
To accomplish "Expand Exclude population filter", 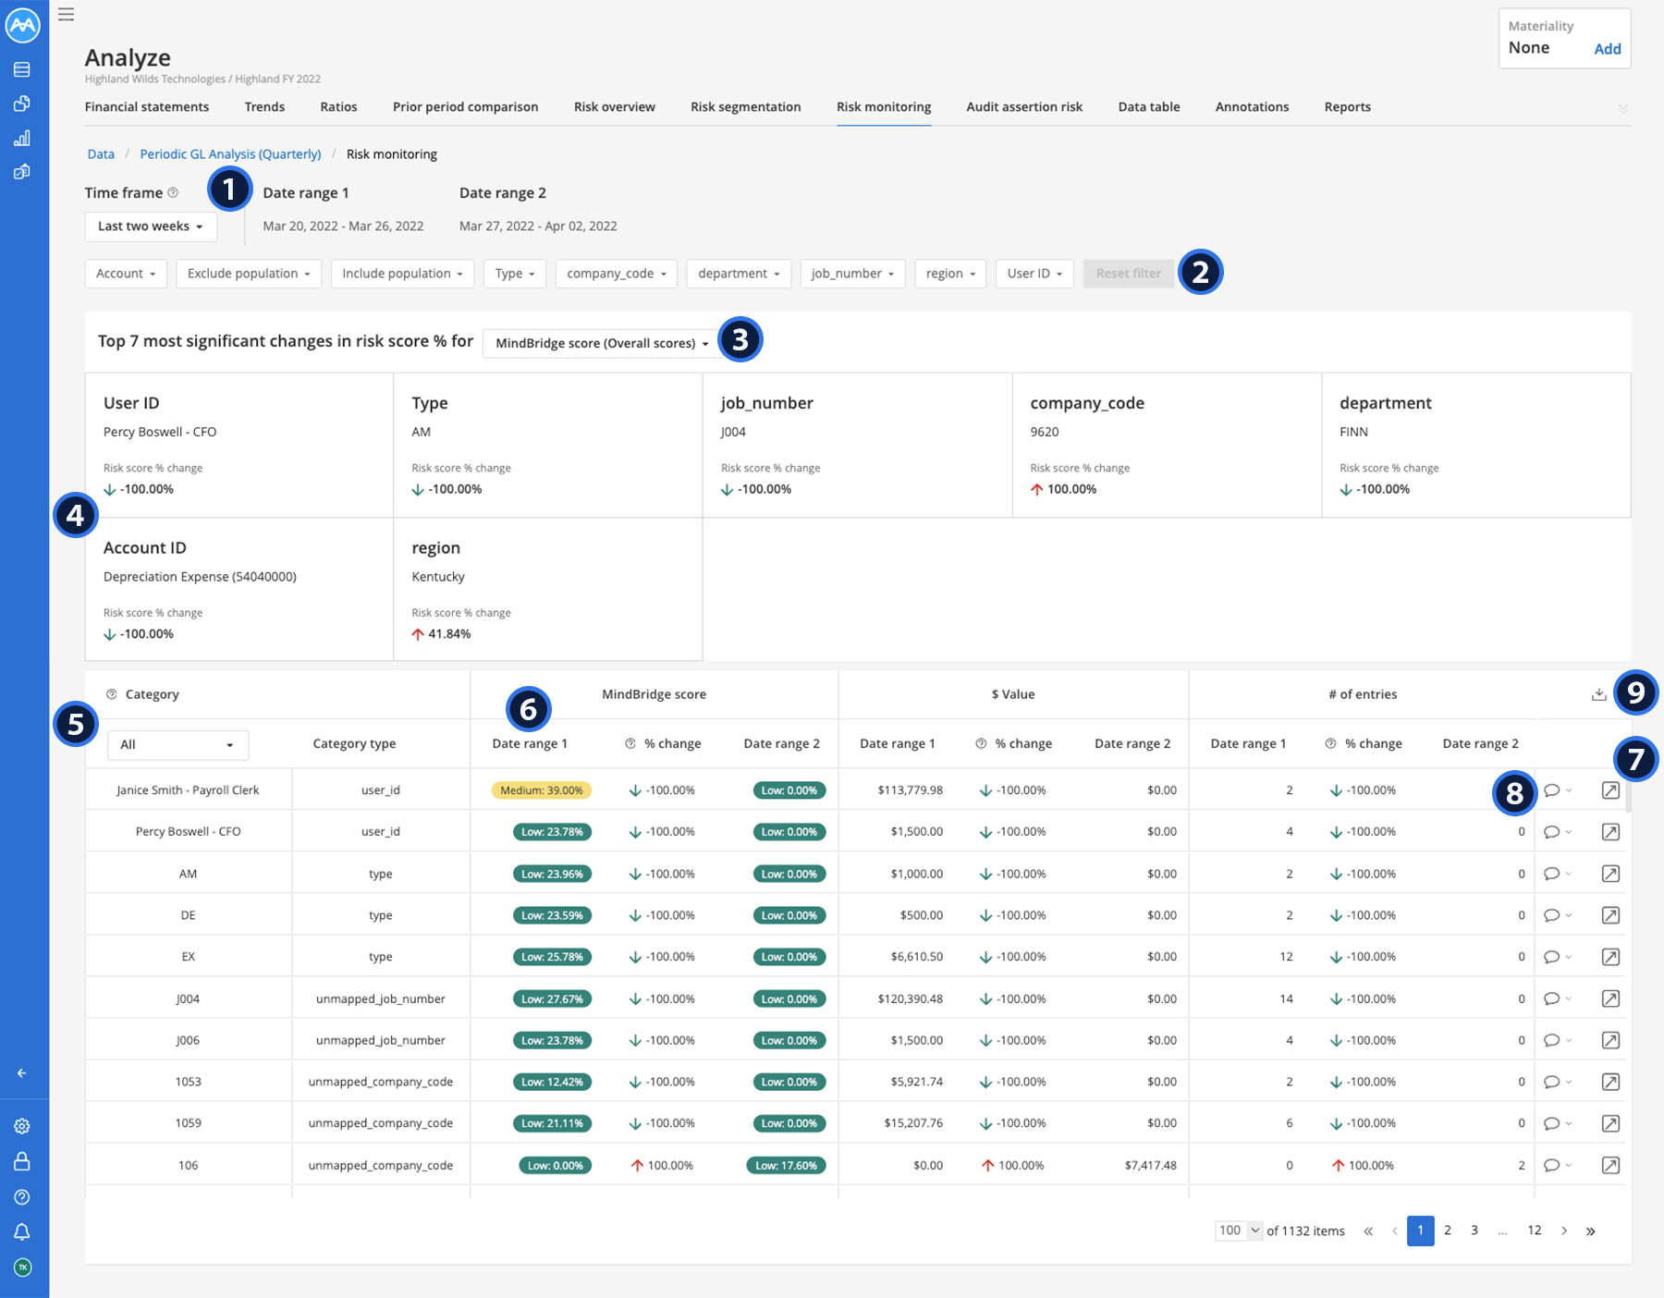I will [249, 274].
